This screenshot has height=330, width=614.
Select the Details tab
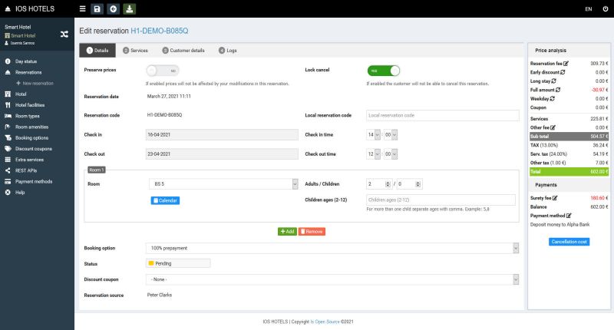coord(97,51)
